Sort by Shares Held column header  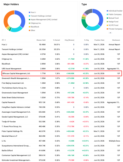[41, 40]
